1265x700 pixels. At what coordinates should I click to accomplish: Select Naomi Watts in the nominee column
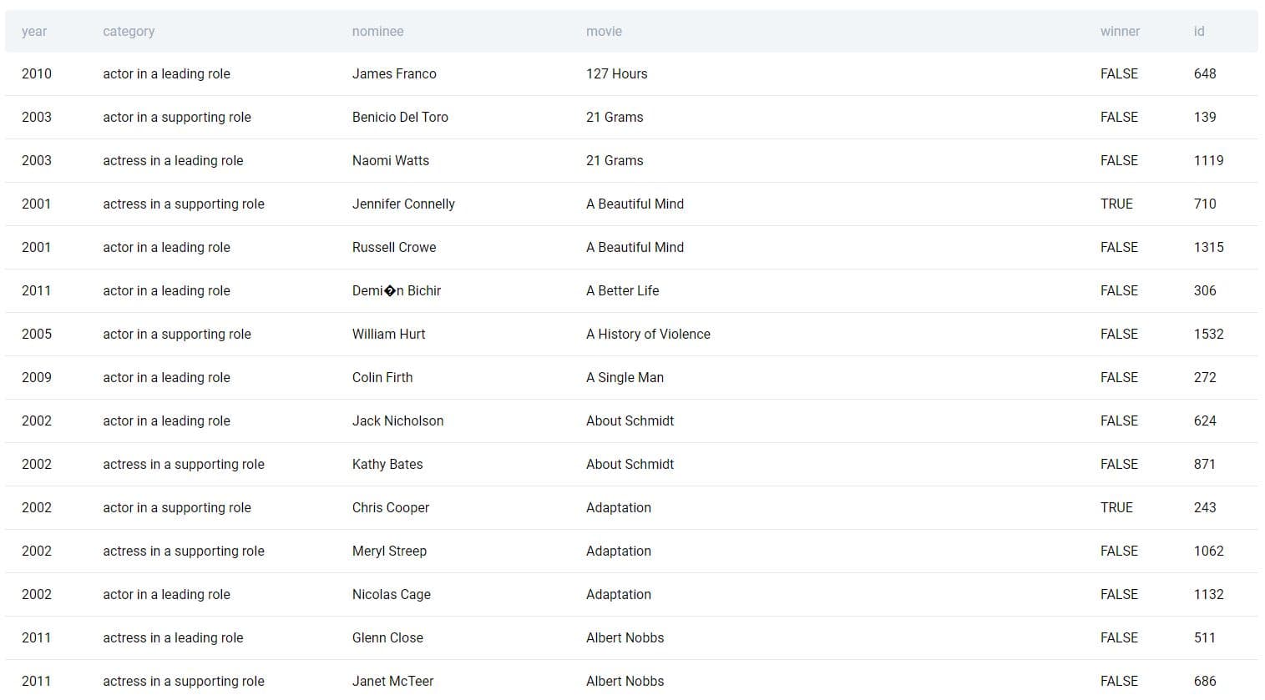[390, 160]
